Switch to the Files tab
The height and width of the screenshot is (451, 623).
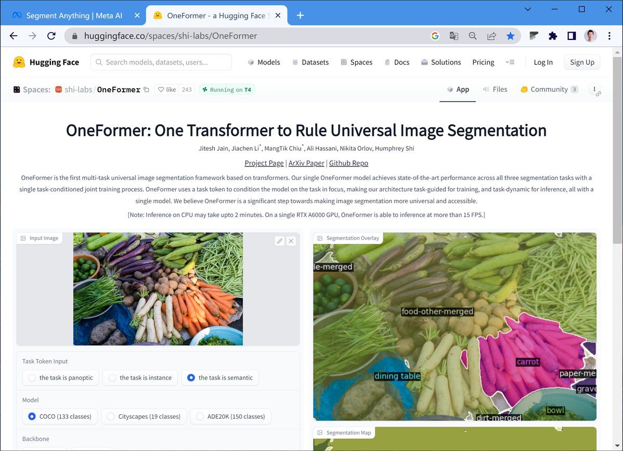(495, 89)
